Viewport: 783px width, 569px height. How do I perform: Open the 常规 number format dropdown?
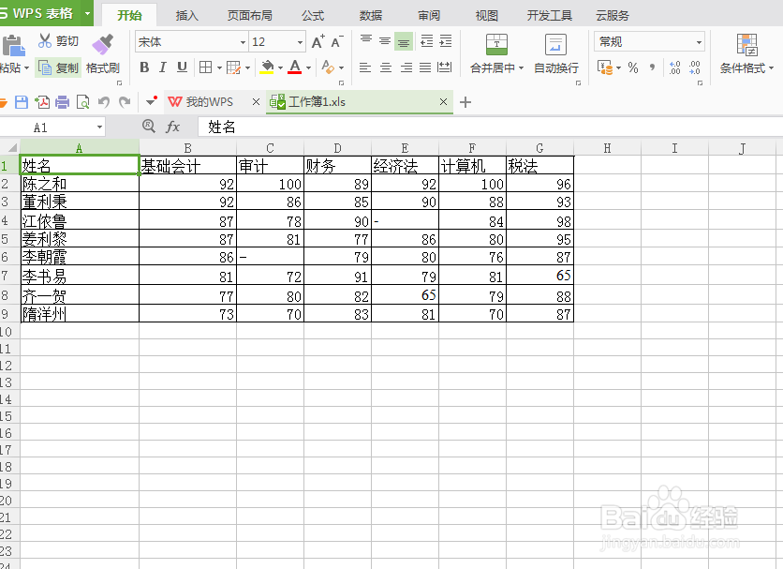tap(700, 41)
